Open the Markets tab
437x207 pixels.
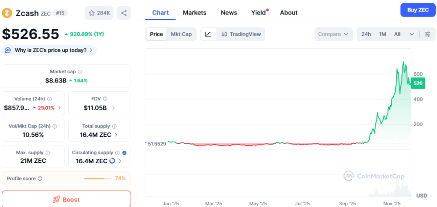click(x=194, y=13)
